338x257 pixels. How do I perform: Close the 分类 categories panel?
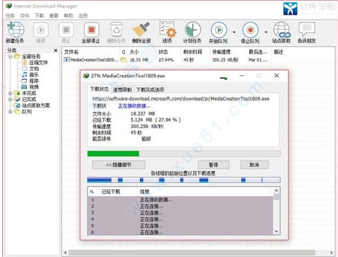[x=56, y=51]
